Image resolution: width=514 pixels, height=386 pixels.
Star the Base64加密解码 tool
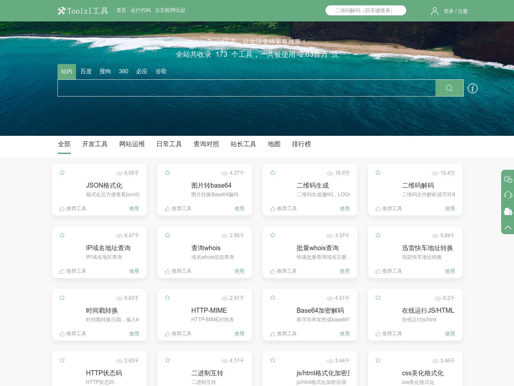coord(273,298)
